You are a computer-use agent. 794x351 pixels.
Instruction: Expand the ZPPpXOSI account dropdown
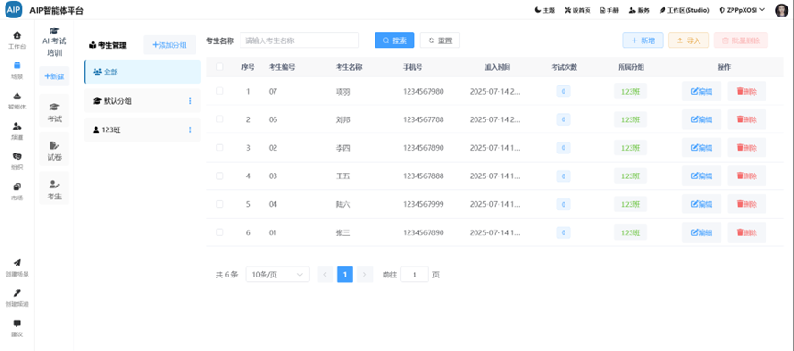coord(742,10)
